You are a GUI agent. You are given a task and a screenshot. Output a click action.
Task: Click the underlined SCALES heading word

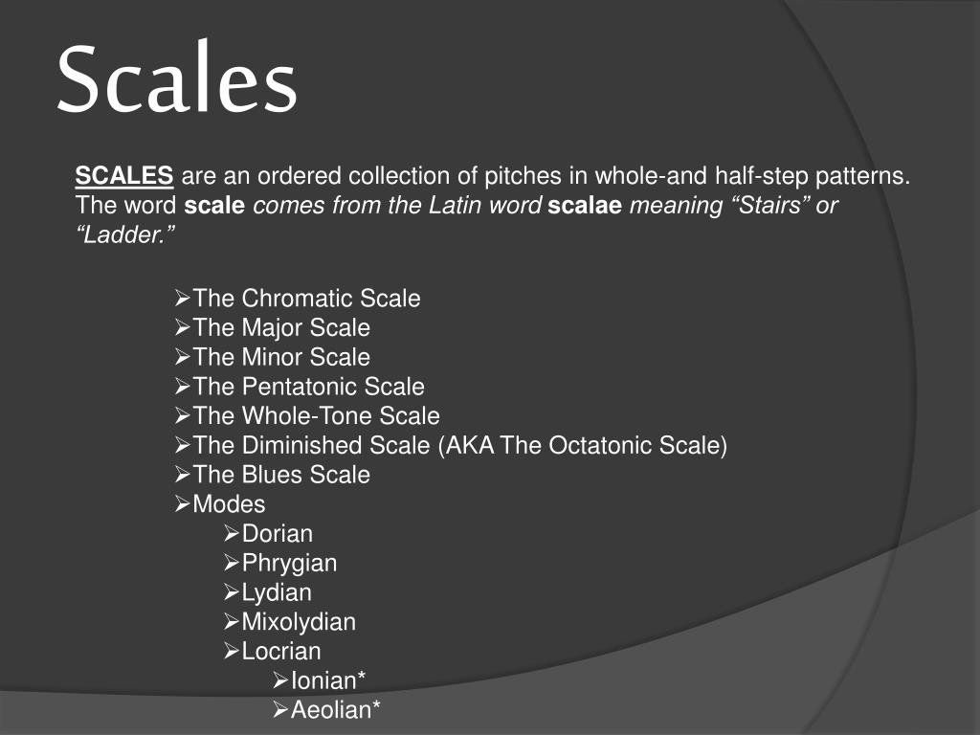click(124, 176)
